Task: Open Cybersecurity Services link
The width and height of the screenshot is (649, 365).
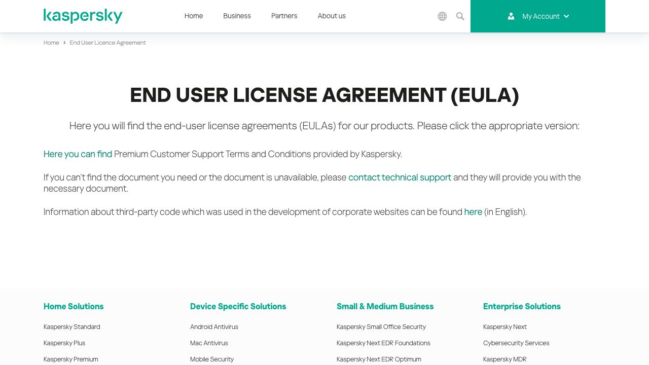Action: pos(516,343)
